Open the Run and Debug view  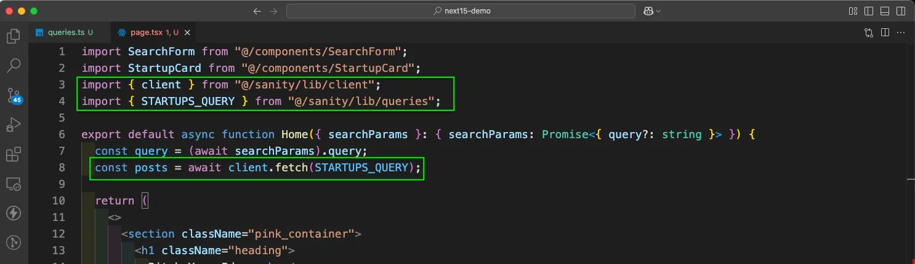(13, 125)
